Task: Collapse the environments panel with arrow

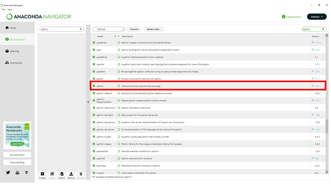Action: pyautogui.click(x=88, y=102)
